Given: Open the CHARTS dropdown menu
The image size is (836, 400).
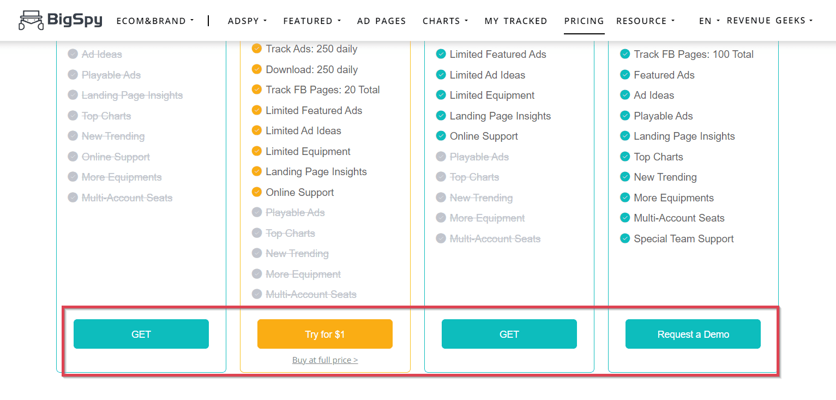Looking at the screenshot, I should [444, 21].
